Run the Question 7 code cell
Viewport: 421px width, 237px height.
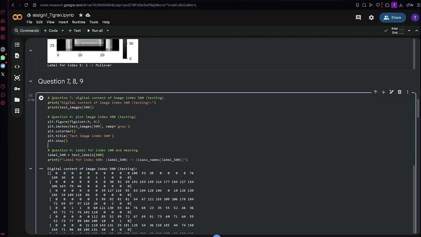tap(41, 98)
